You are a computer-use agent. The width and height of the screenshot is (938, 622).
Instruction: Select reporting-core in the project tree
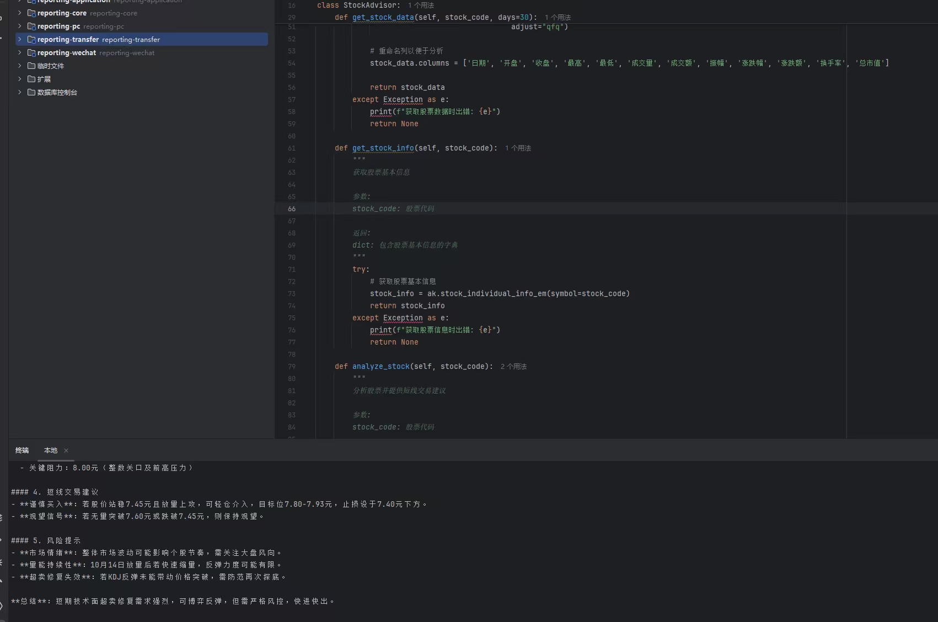[62, 13]
